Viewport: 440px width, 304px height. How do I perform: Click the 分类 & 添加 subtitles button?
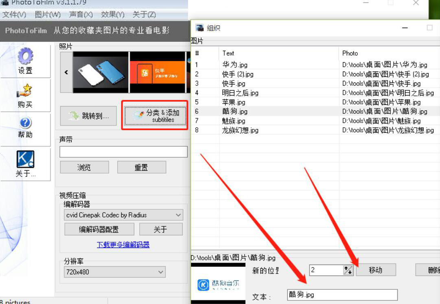155,116
